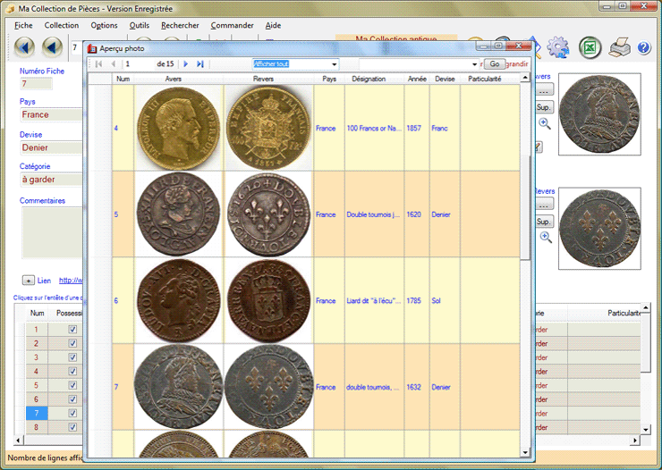Click the large Revers fleur-de-lis preview on right
The width and height of the screenshot is (662, 470).
[x=599, y=229]
